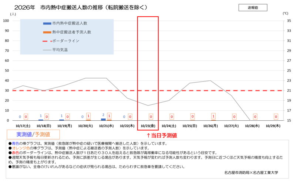Viewport: 296px width, 194px height.
Task: Click the note line starting with 赤色のボーダーライン
Action: [x=113, y=153]
